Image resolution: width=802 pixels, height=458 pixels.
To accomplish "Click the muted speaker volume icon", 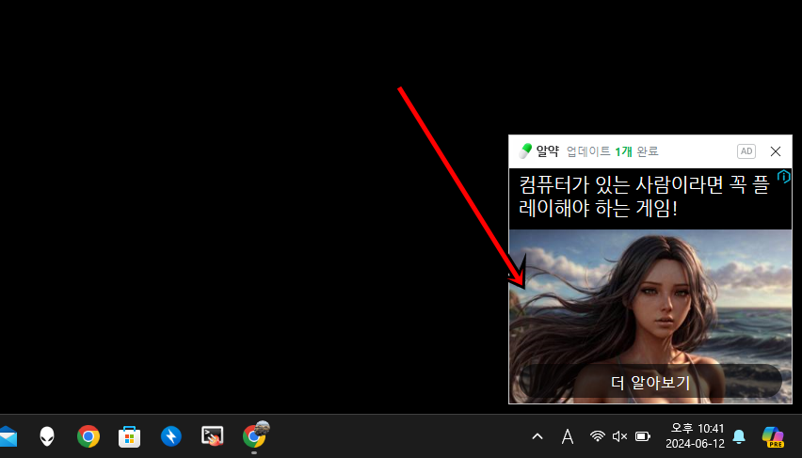I will (x=619, y=436).
